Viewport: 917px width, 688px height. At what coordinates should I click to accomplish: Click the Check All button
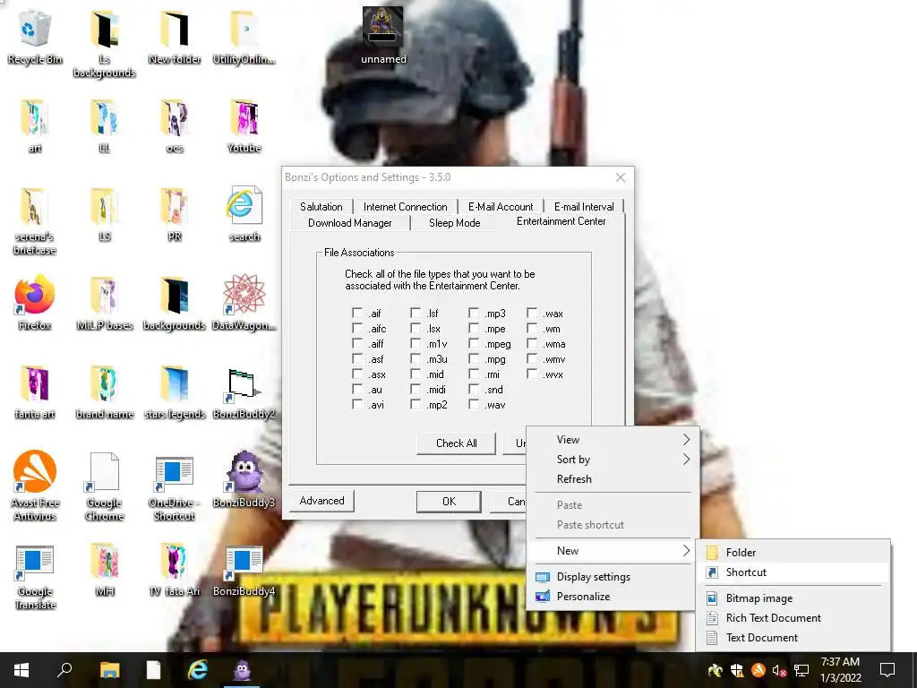click(x=456, y=443)
